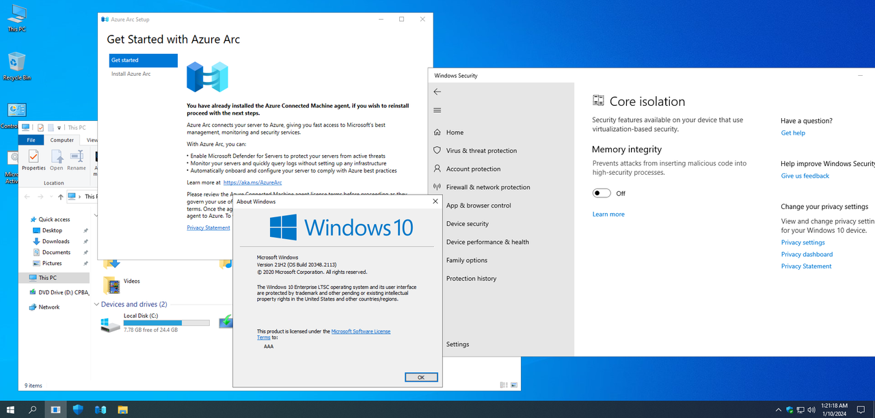Select Pictures in navigation pane
875x418 pixels.
click(52, 264)
